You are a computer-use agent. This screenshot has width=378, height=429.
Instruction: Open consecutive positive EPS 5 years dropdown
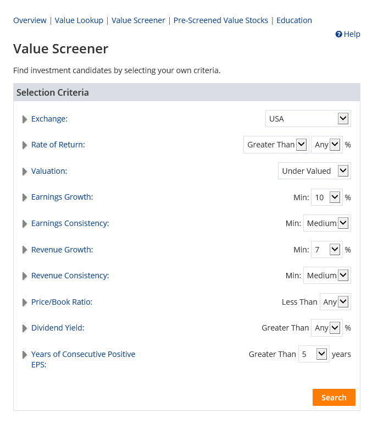point(314,354)
